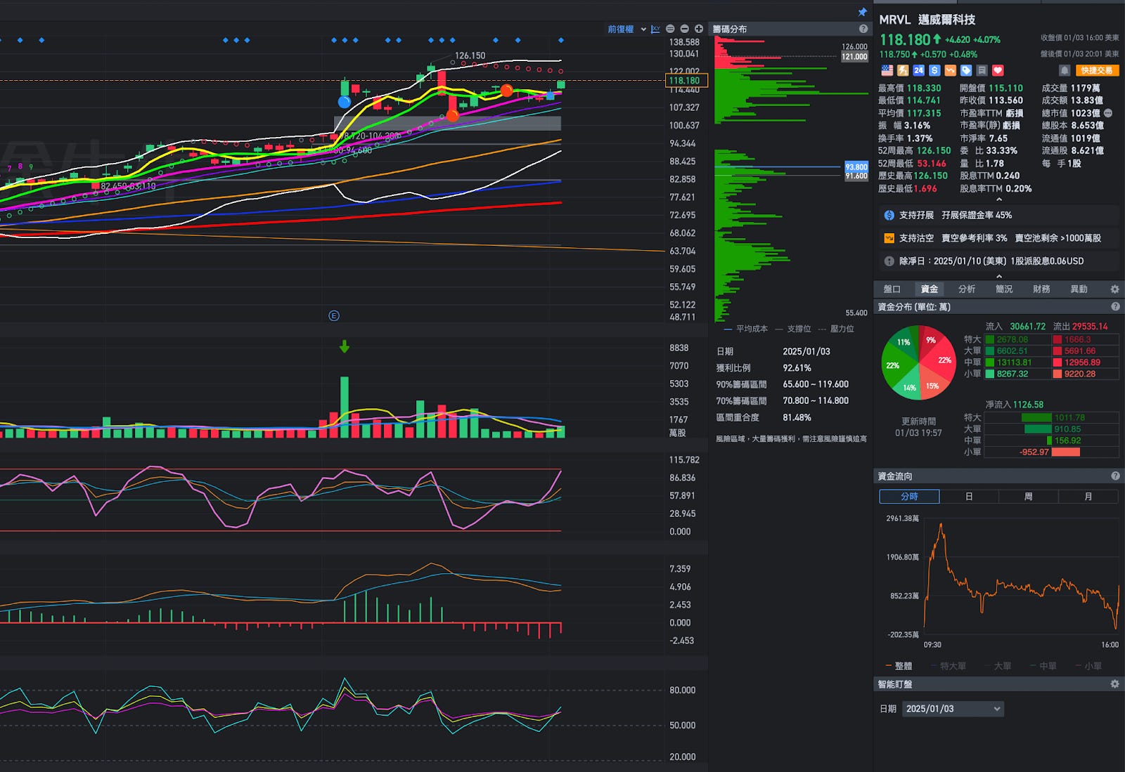Click the current price label 118.180 on the axis

(686, 81)
